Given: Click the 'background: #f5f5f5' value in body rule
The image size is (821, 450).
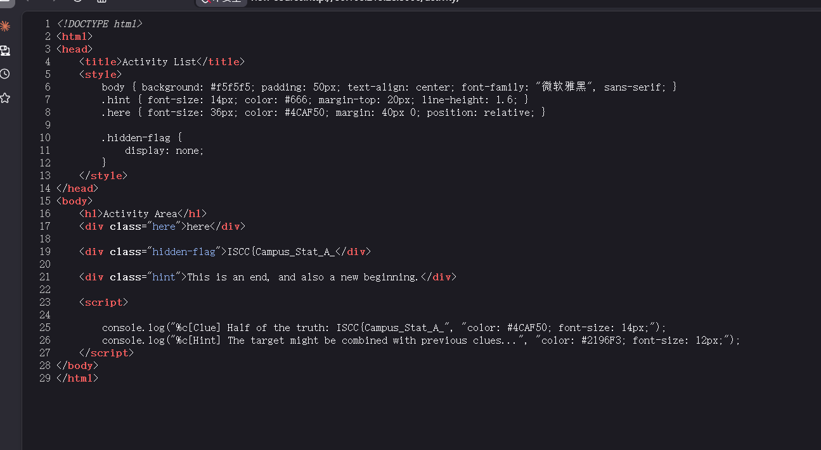Looking at the screenshot, I should [198, 87].
